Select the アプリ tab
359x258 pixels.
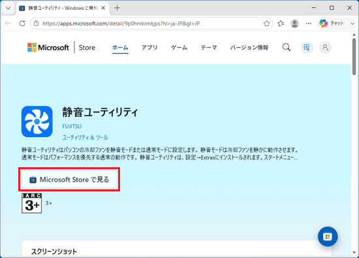[149, 48]
